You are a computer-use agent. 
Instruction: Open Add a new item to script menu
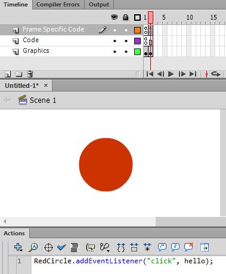coord(18,247)
